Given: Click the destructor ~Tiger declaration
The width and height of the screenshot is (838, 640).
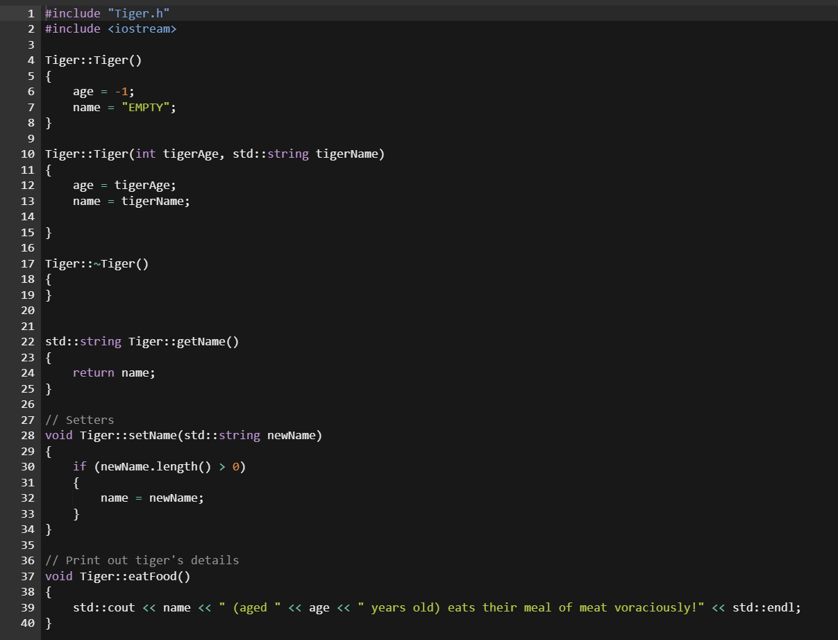Looking at the screenshot, I should (x=97, y=263).
